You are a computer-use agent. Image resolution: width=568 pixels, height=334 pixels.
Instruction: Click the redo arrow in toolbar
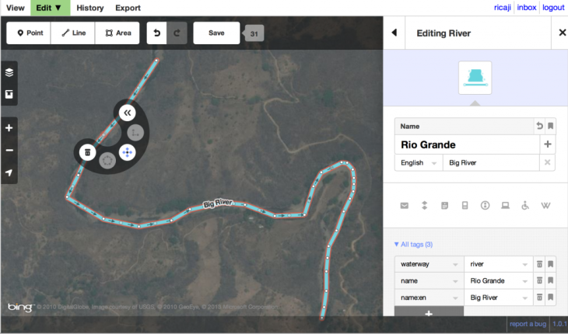(x=177, y=33)
